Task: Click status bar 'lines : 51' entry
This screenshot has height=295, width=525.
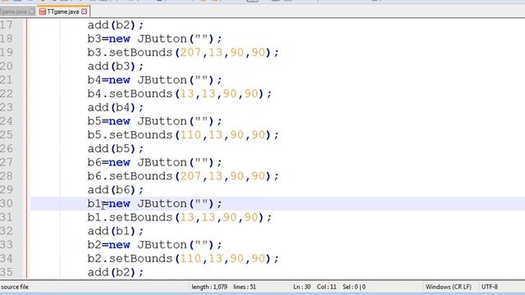Action: pyautogui.click(x=244, y=287)
